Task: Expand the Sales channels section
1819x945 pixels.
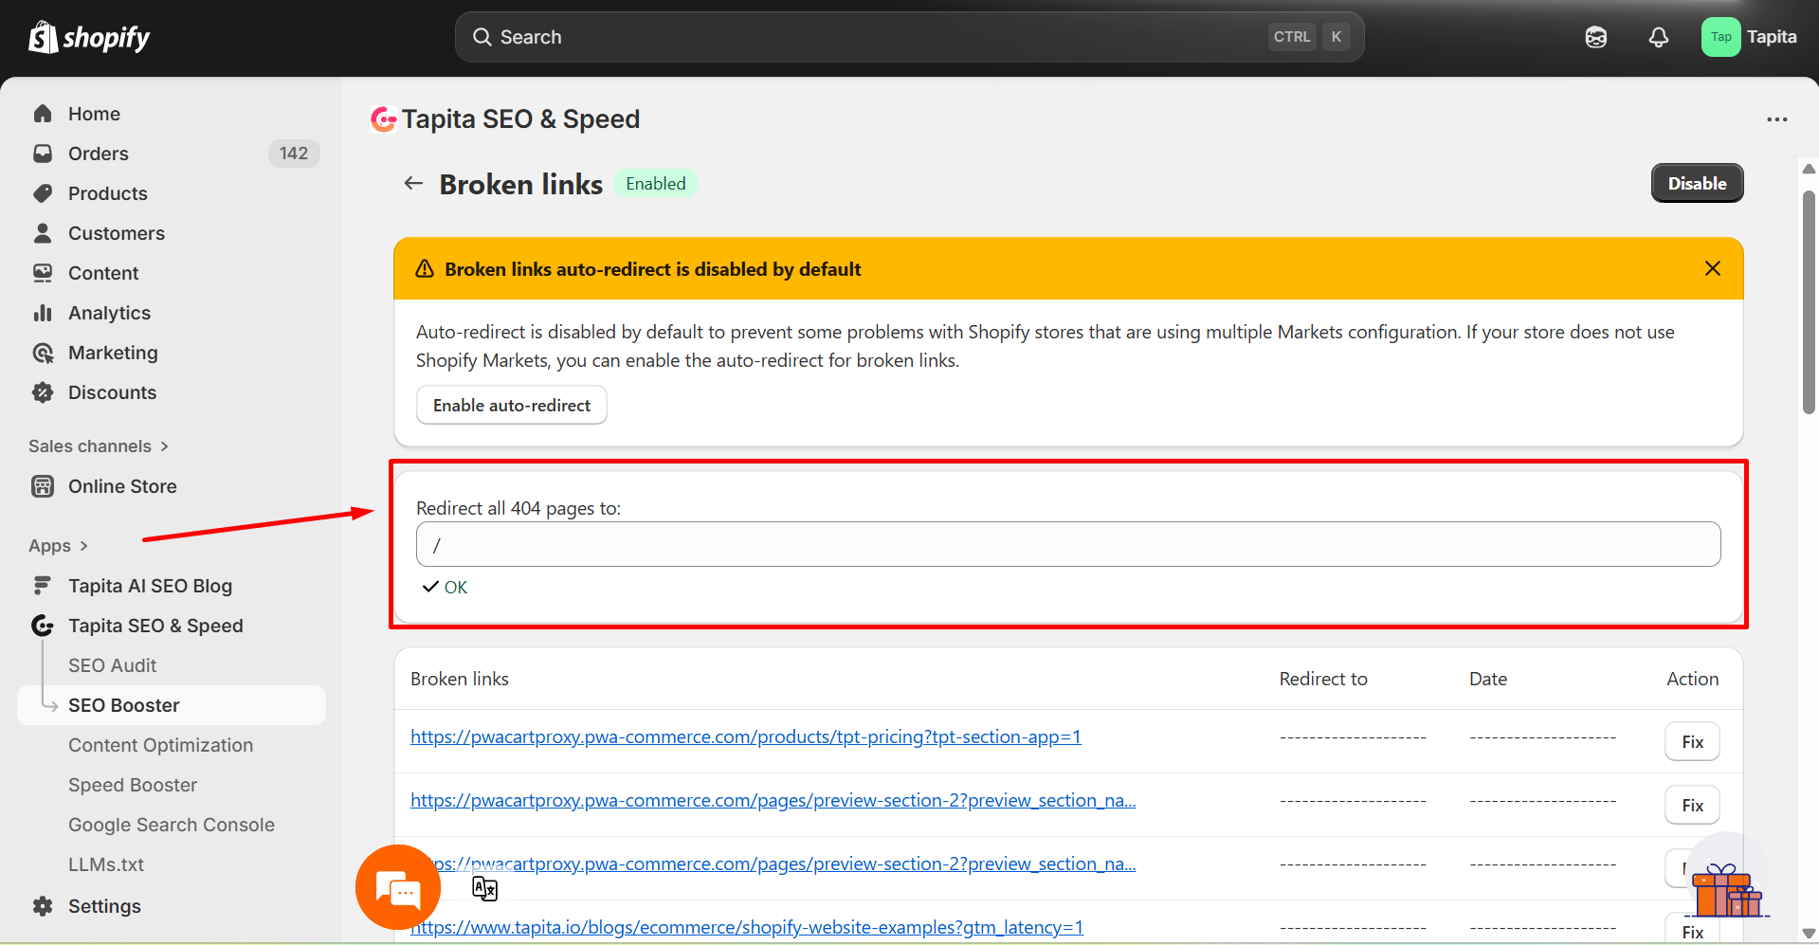Action: pos(99,446)
